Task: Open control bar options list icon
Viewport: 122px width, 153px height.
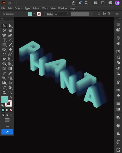Action: [117, 14]
